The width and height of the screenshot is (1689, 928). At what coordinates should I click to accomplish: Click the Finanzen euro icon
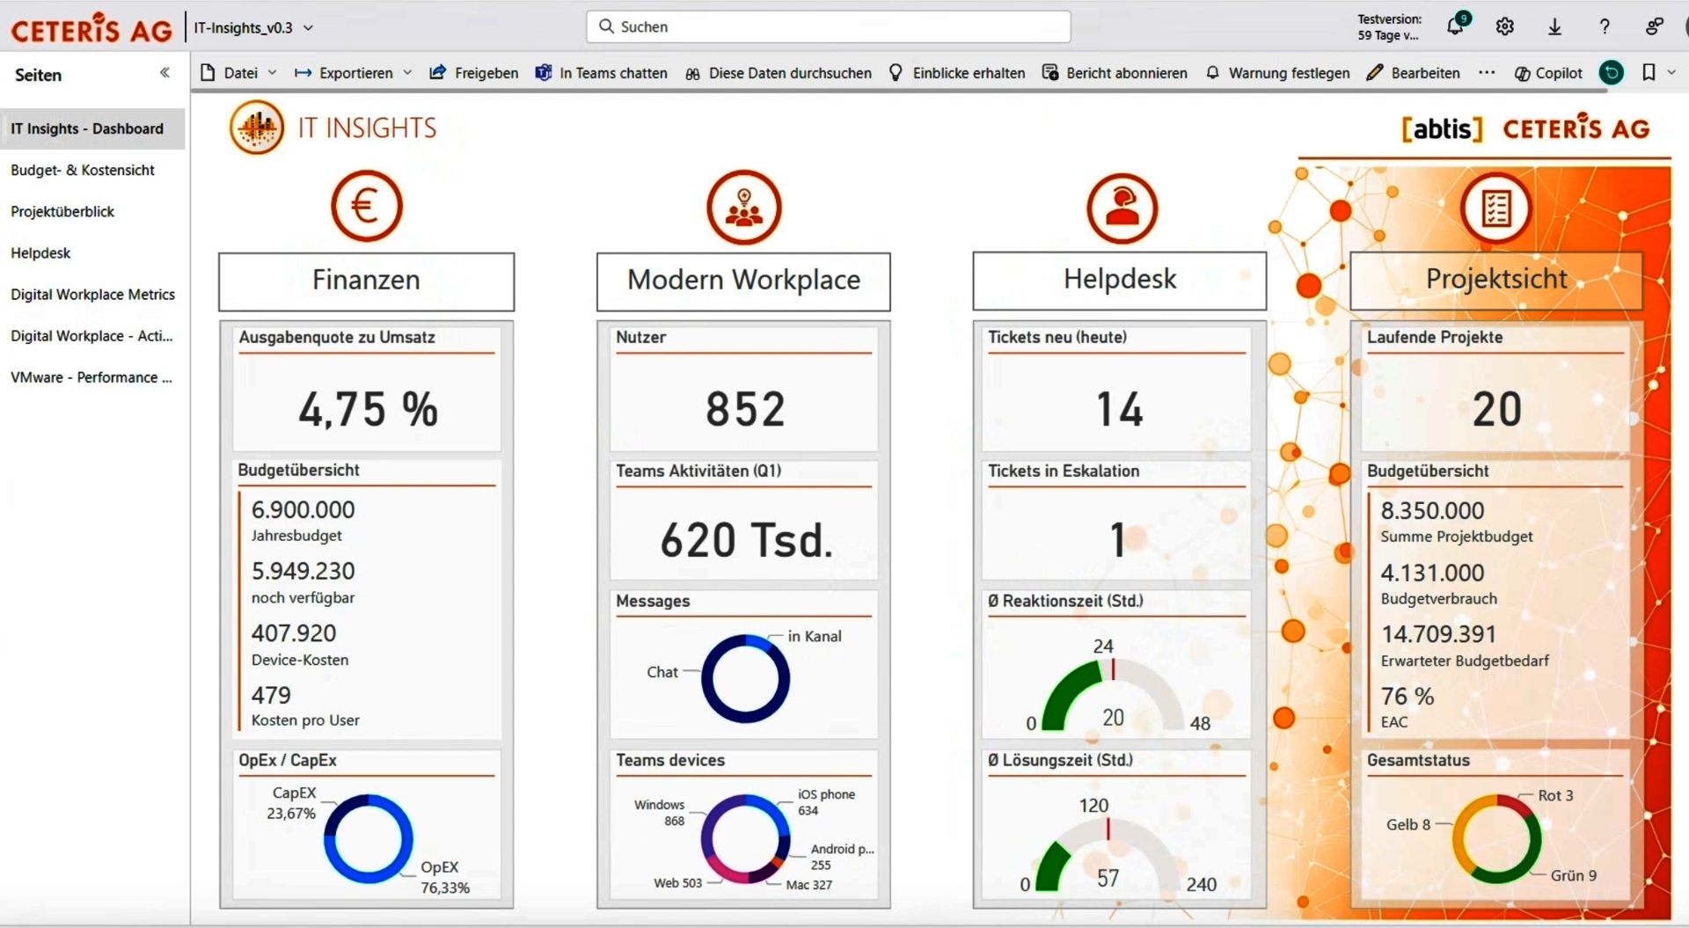pyautogui.click(x=367, y=207)
